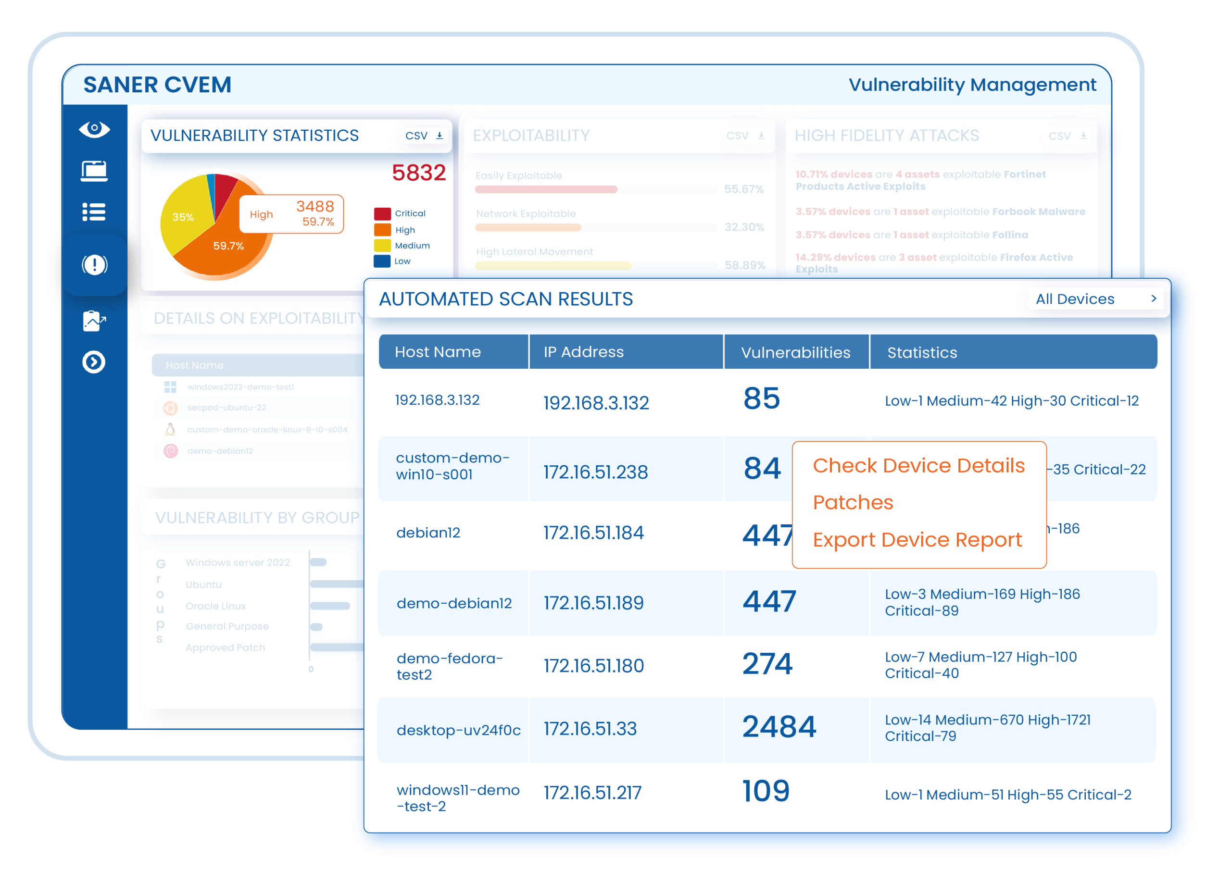Click Export Device Report option

click(917, 539)
